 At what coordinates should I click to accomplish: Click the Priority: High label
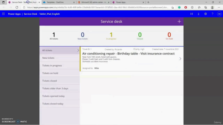pos(139,49)
